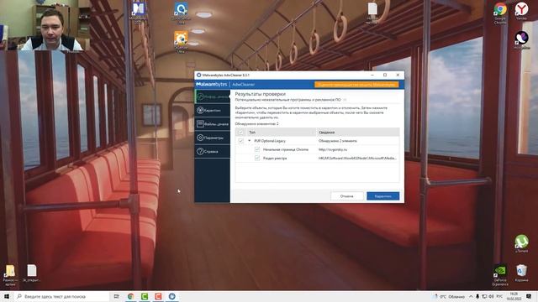This screenshot has height=302, width=538.
Task: Minimize the AdwCleaner window
Action: (372, 75)
